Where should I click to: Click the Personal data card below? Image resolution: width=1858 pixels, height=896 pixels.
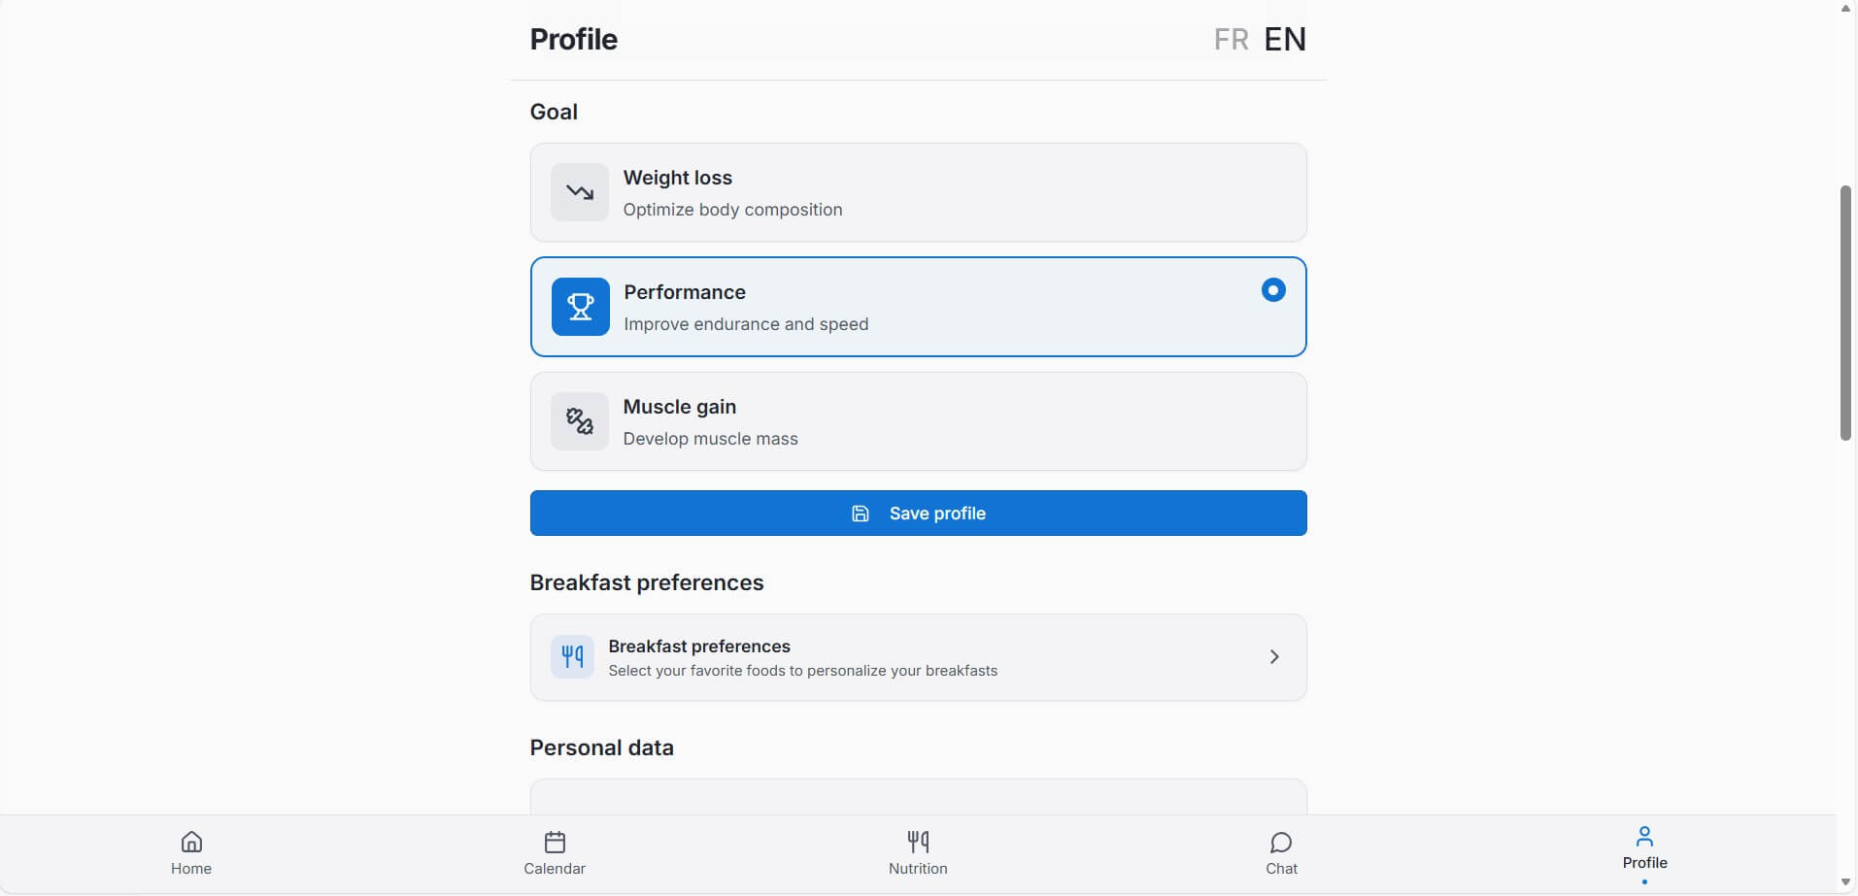click(x=918, y=797)
